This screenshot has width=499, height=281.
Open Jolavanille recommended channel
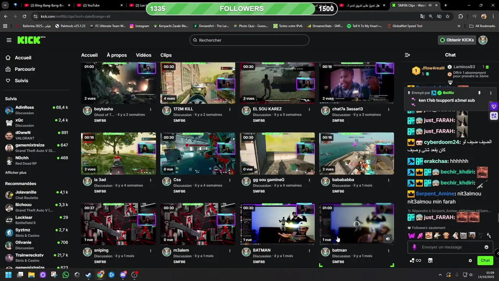tap(37, 195)
